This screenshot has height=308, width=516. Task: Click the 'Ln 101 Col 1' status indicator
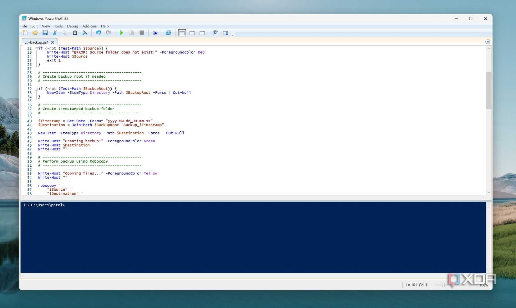coord(417,285)
